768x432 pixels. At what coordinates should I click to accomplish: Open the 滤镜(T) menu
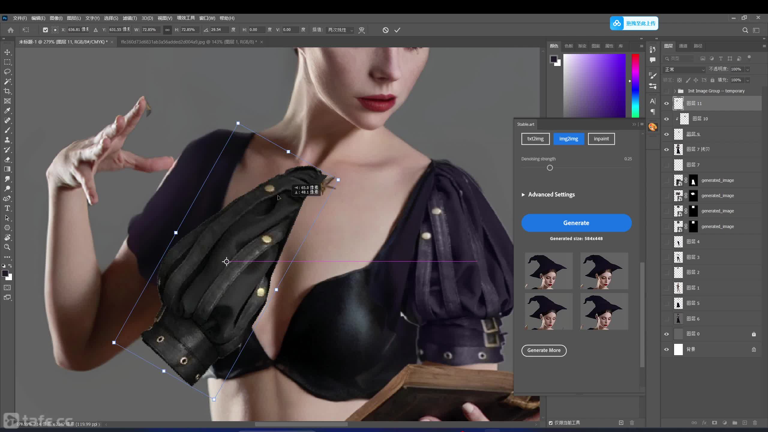[130, 18]
